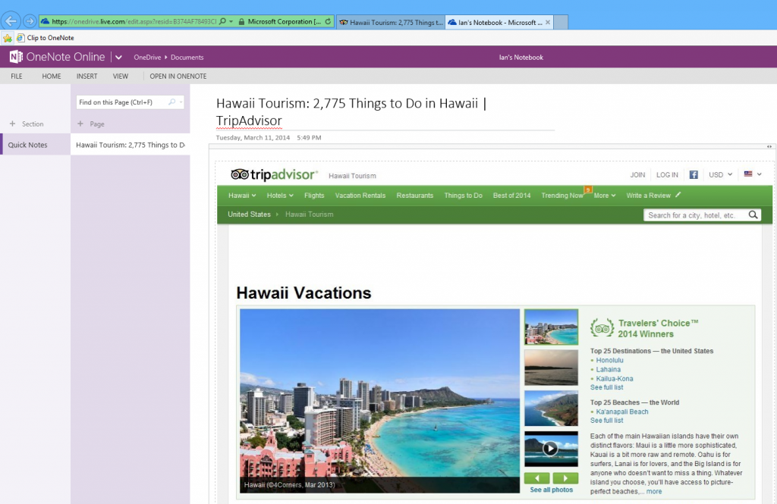Switch to Hawaii Tourism browser tab
The image size is (777, 504).
click(x=390, y=22)
